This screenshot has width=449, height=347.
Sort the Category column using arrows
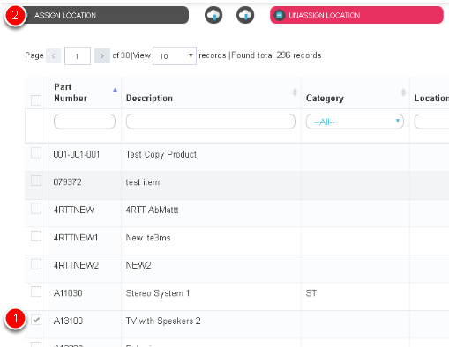[x=403, y=92]
